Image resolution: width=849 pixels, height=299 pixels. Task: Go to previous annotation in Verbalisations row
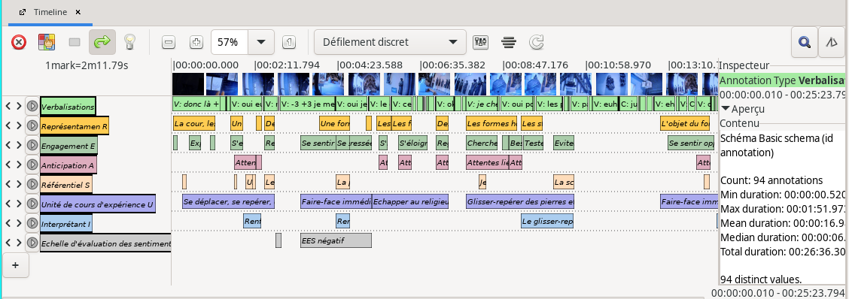point(8,106)
